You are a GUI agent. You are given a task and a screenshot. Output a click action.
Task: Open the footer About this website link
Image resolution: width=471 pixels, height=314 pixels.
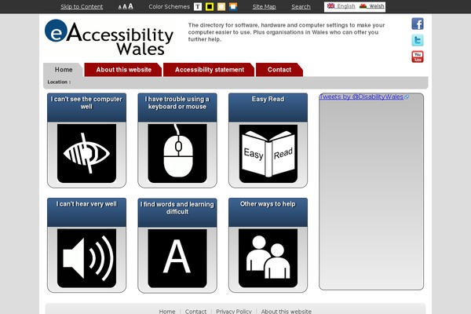(x=287, y=312)
